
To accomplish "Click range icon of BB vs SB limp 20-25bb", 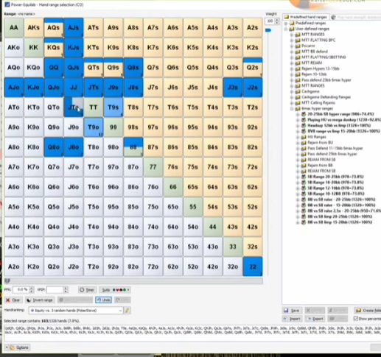I will (x=304, y=216).
